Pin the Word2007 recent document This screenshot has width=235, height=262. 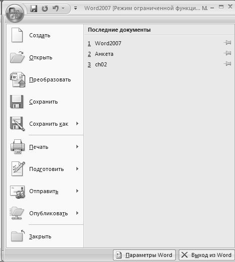pyautogui.click(x=227, y=43)
